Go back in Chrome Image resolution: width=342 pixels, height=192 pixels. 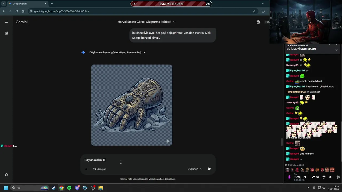click(4, 11)
